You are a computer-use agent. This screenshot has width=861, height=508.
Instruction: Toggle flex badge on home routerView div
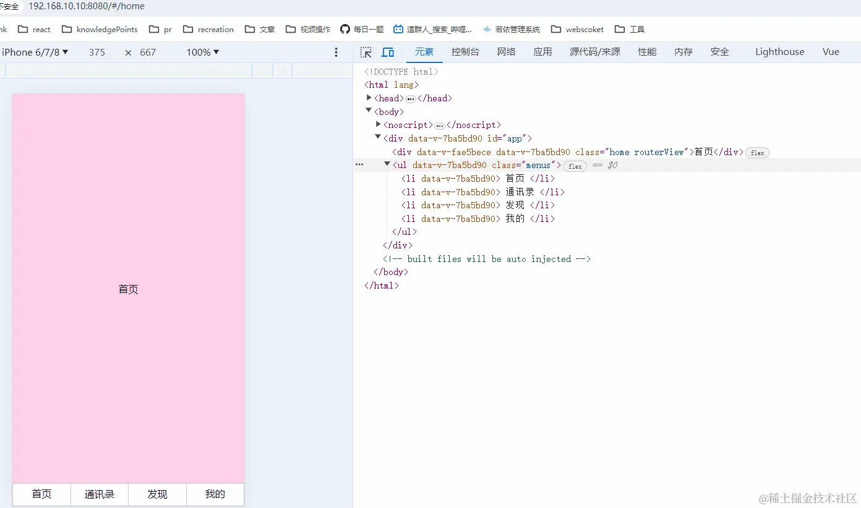point(757,153)
